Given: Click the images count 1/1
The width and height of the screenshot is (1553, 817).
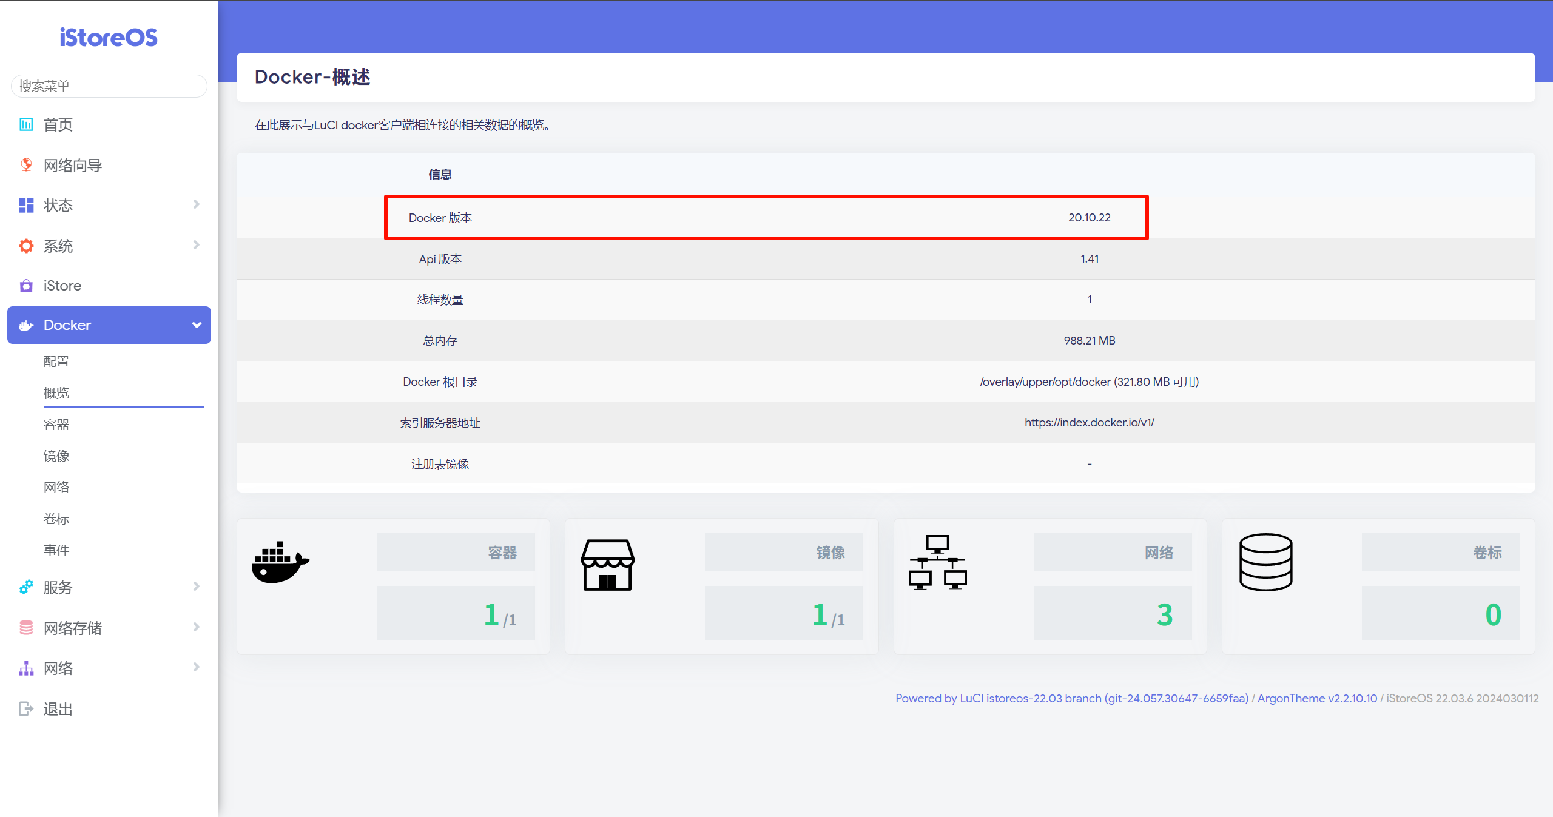Looking at the screenshot, I should (829, 615).
